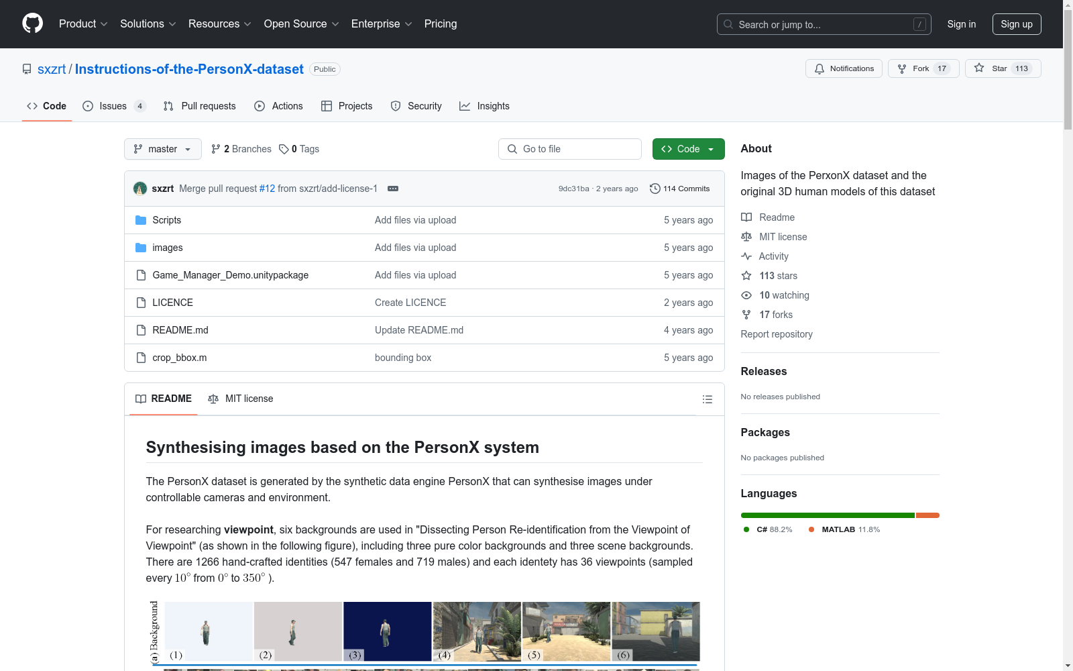Select the README tab
Image resolution: width=1073 pixels, height=671 pixels.
164,399
